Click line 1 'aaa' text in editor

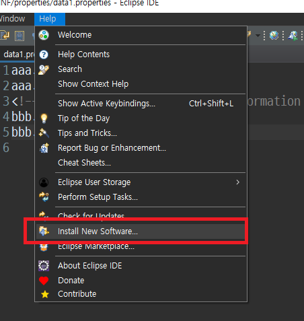point(22,71)
